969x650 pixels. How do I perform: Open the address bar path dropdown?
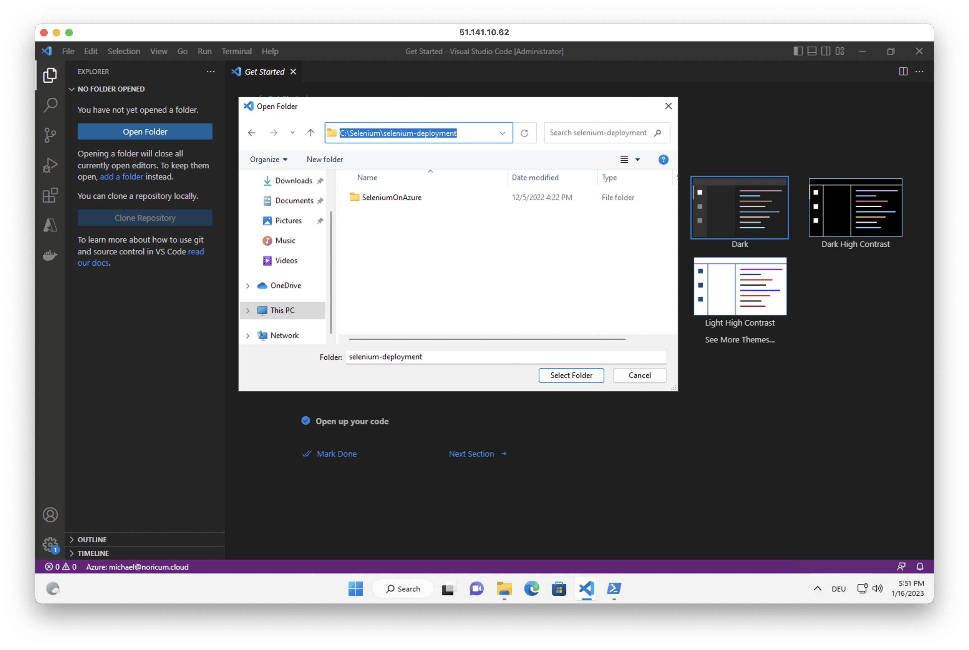pos(502,133)
